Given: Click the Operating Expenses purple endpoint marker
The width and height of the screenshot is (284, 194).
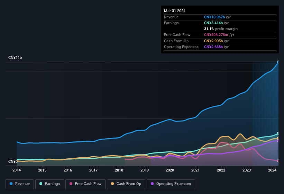Looking at the screenshot, I should (278, 141).
